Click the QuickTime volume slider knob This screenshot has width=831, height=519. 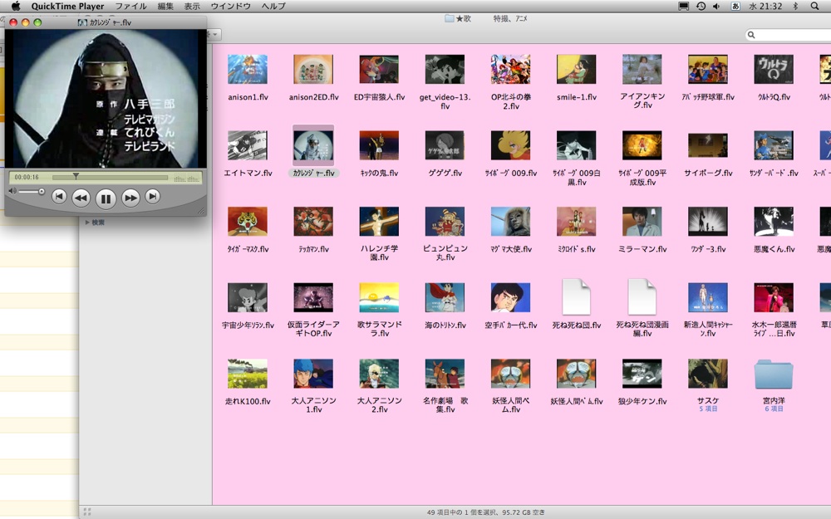[42, 191]
